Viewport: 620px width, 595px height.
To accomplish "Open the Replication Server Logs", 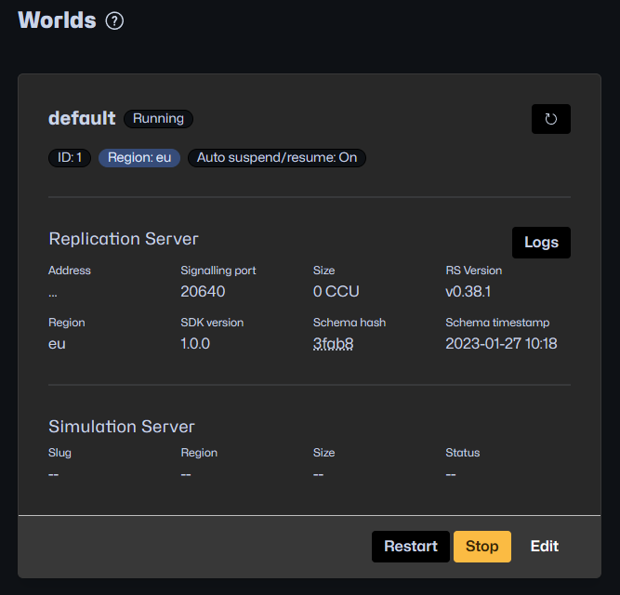I will coord(541,243).
